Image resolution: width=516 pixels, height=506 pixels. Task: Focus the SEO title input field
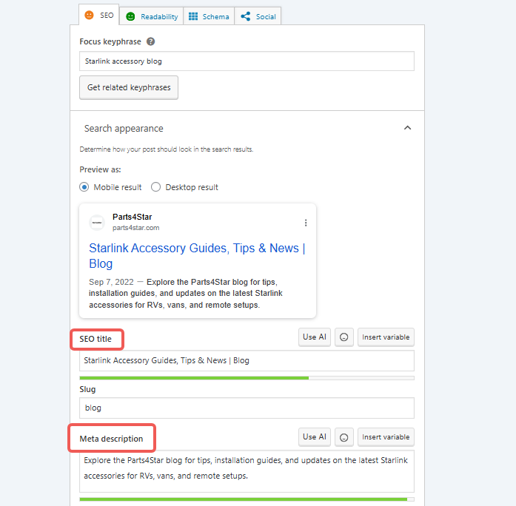[247, 361]
